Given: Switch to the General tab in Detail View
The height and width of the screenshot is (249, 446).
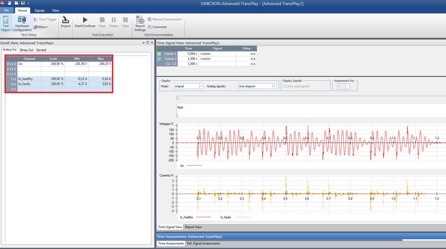Looking at the screenshot, I should click(x=41, y=50).
